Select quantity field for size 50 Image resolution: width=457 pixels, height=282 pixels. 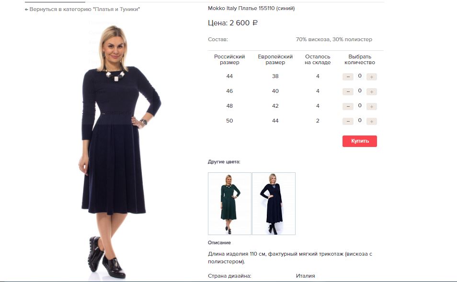pyautogui.click(x=360, y=121)
